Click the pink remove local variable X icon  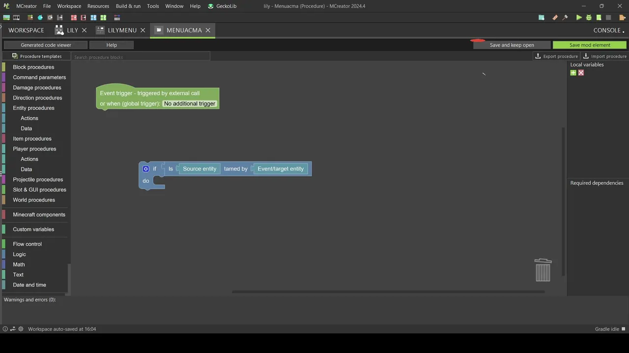click(x=581, y=73)
